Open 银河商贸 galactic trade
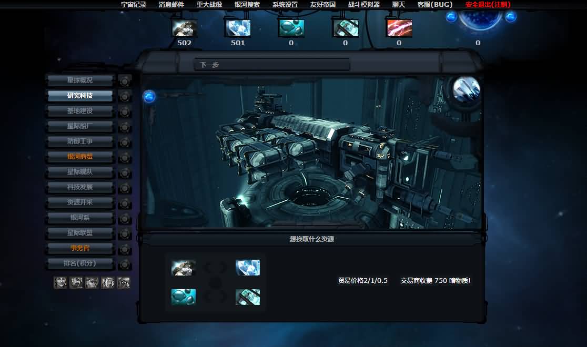Viewport: 587px width, 347px height. click(x=80, y=157)
